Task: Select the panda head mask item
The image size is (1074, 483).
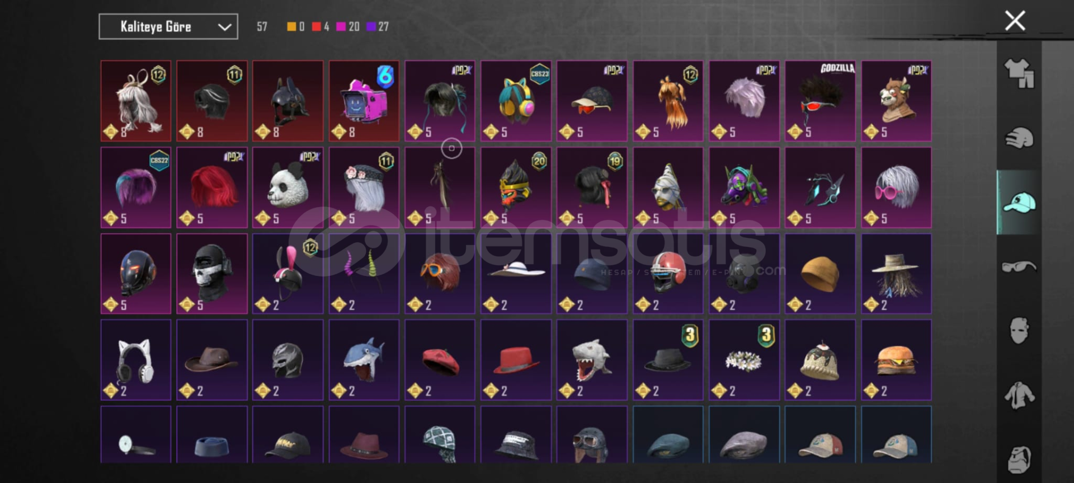Action: coord(288,187)
